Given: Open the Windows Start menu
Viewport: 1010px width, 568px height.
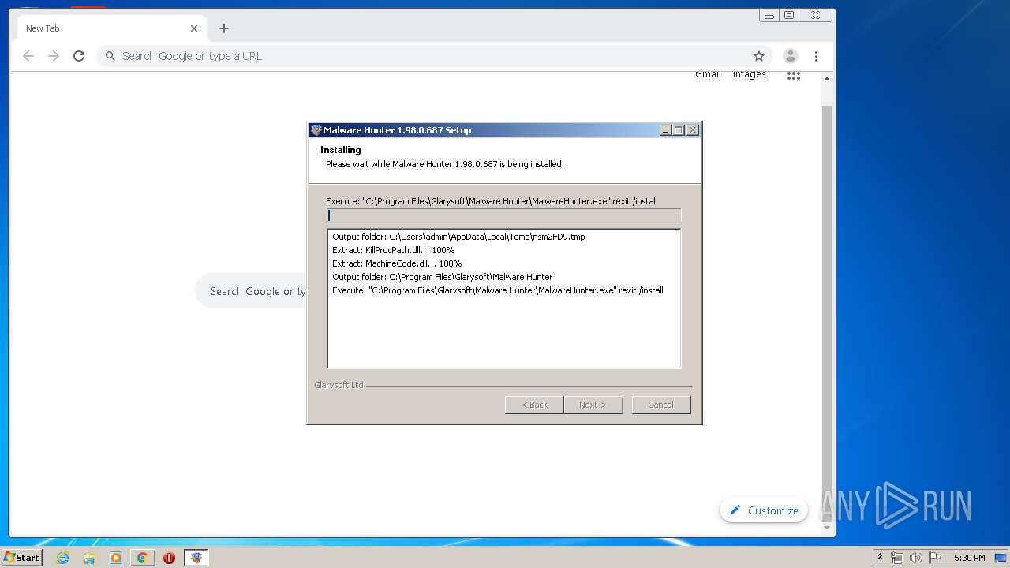Looking at the screenshot, I should (x=21, y=557).
